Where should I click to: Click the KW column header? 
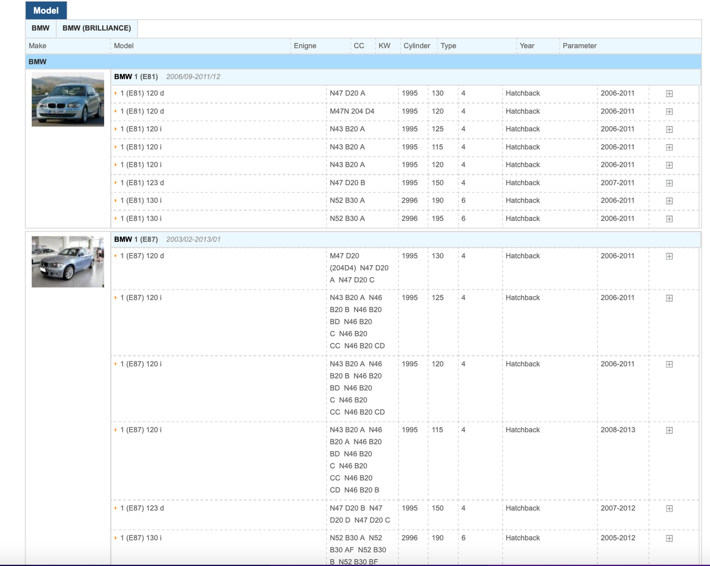pyautogui.click(x=384, y=46)
